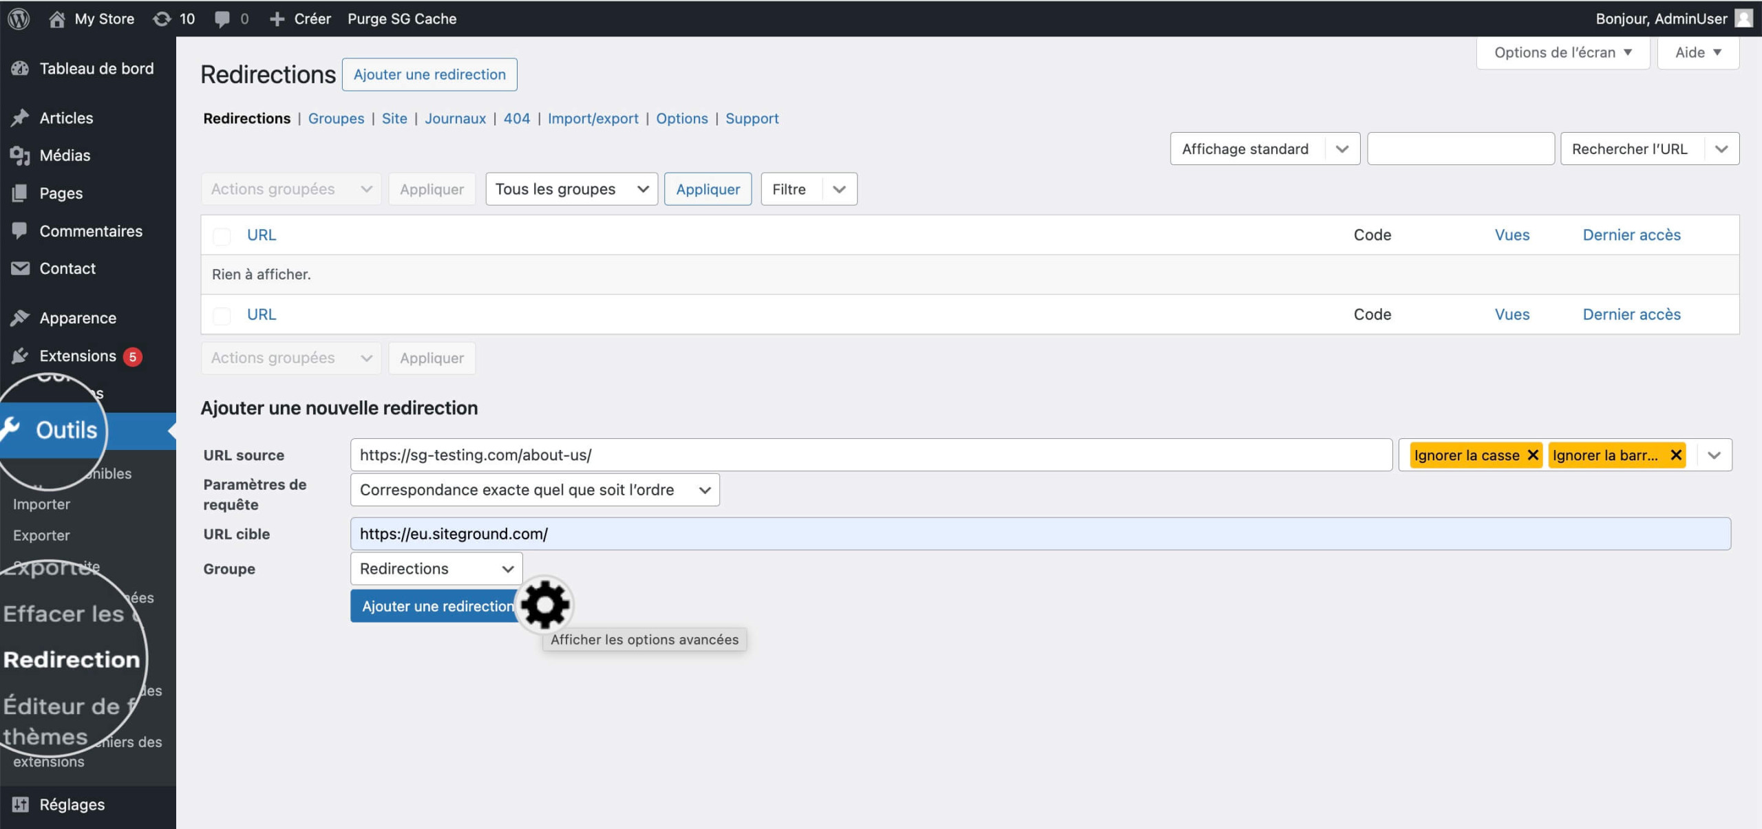The image size is (1762, 829).
Task: Expand URL source options chevron
Action: 1714,455
